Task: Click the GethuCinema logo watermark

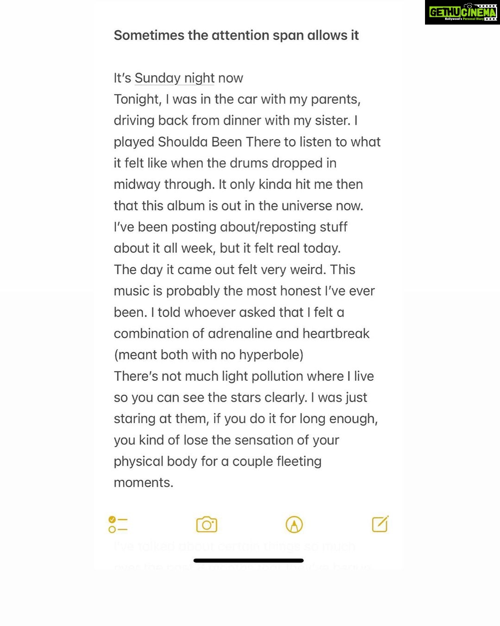Action: [462, 13]
